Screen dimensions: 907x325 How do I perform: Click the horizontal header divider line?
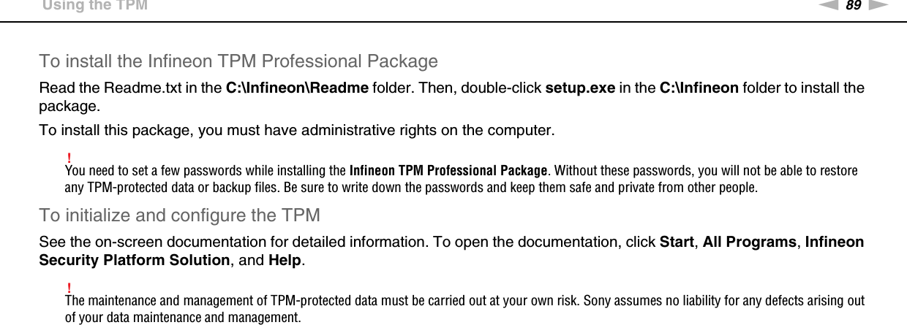point(453,22)
